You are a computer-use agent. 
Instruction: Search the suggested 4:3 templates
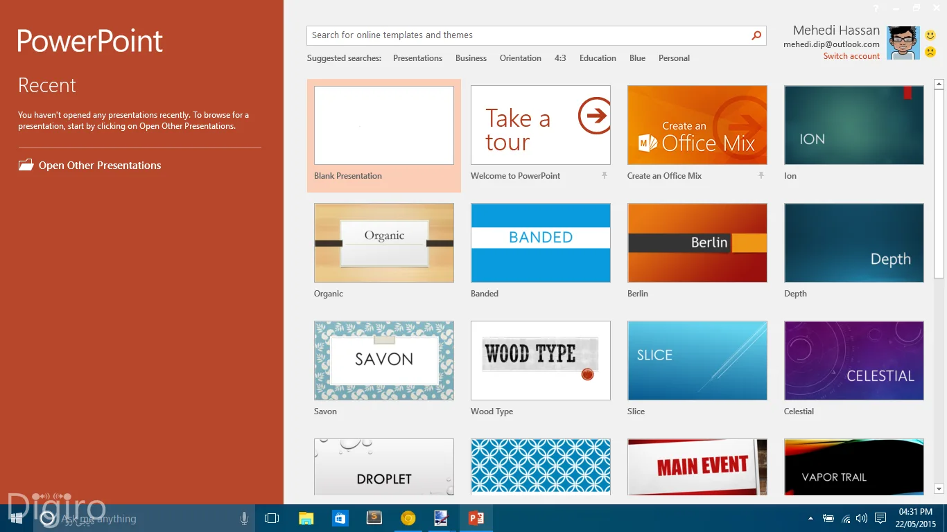click(x=560, y=58)
